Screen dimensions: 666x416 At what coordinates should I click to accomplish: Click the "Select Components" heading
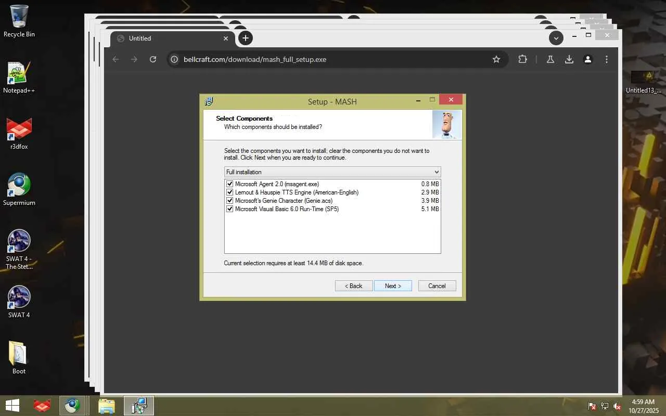(244, 119)
